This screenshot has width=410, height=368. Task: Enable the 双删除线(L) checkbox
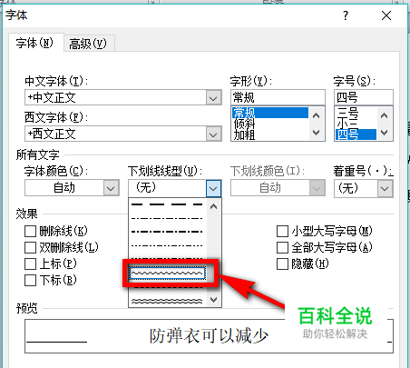click(x=30, y=247)
